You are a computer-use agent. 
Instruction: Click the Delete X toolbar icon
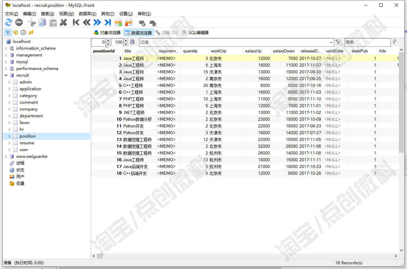coord(63,22)
